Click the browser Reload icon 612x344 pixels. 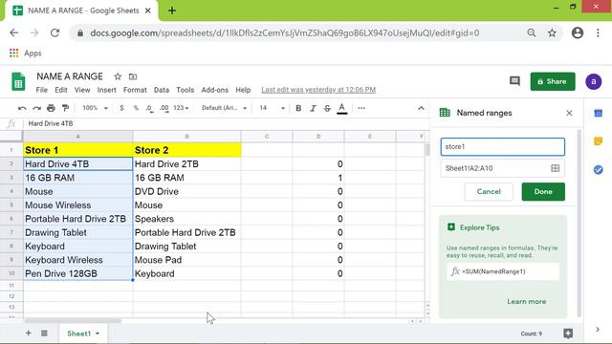pos(55,33)
